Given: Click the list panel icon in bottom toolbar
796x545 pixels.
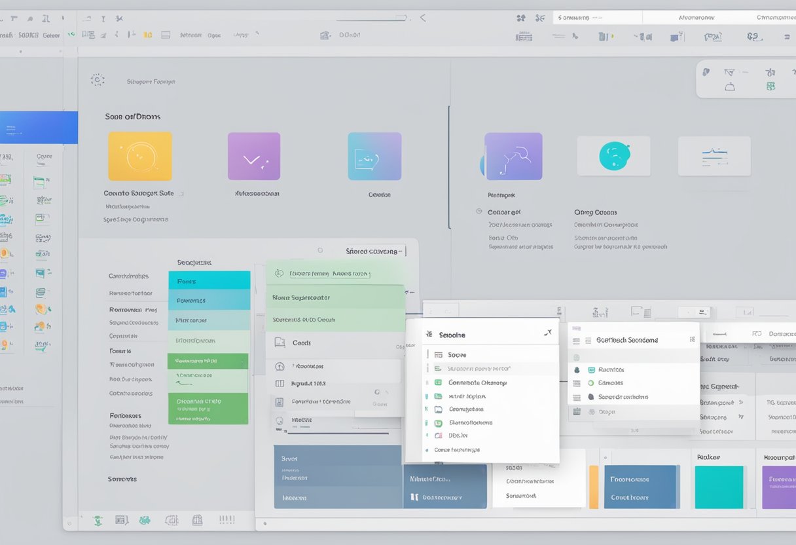Looking at the screenshot, I should click(x=121, y=520).
